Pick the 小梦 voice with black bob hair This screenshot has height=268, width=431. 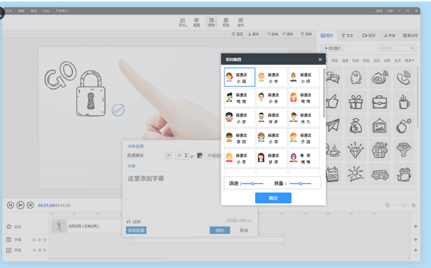click(x=240, y=118)
